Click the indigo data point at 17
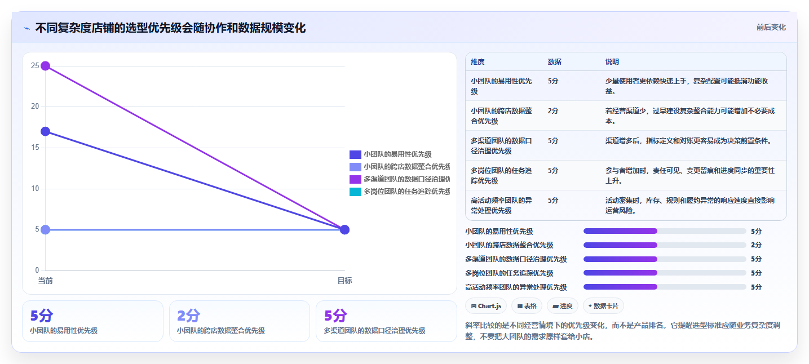 click(x=45, y=131)
